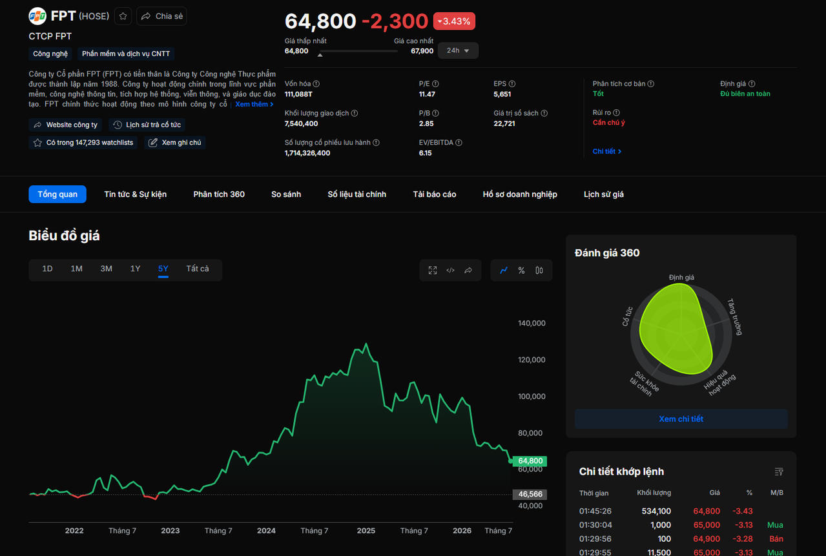Image resolution: width=826 pixels, height=556 pixels.
Task: Click info icon next to Vốn hóa
Action: click(316, 84)
